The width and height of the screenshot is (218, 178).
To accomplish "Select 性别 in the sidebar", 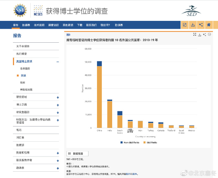I will point(23,83).
